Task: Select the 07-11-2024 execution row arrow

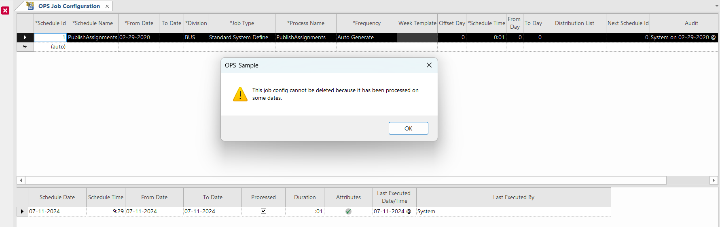Action: click(22, 211)
